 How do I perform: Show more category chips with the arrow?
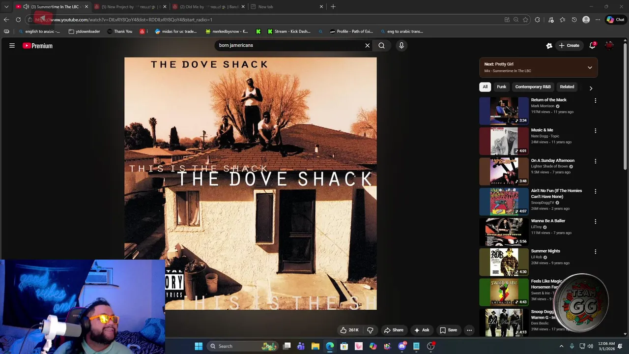pos(591,88)
